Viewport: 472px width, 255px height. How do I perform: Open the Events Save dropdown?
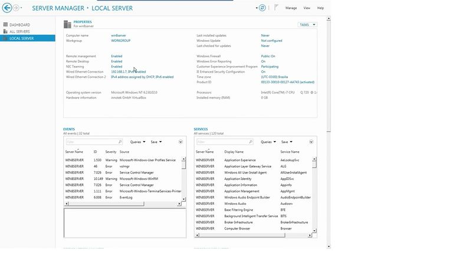pos(156,142)
